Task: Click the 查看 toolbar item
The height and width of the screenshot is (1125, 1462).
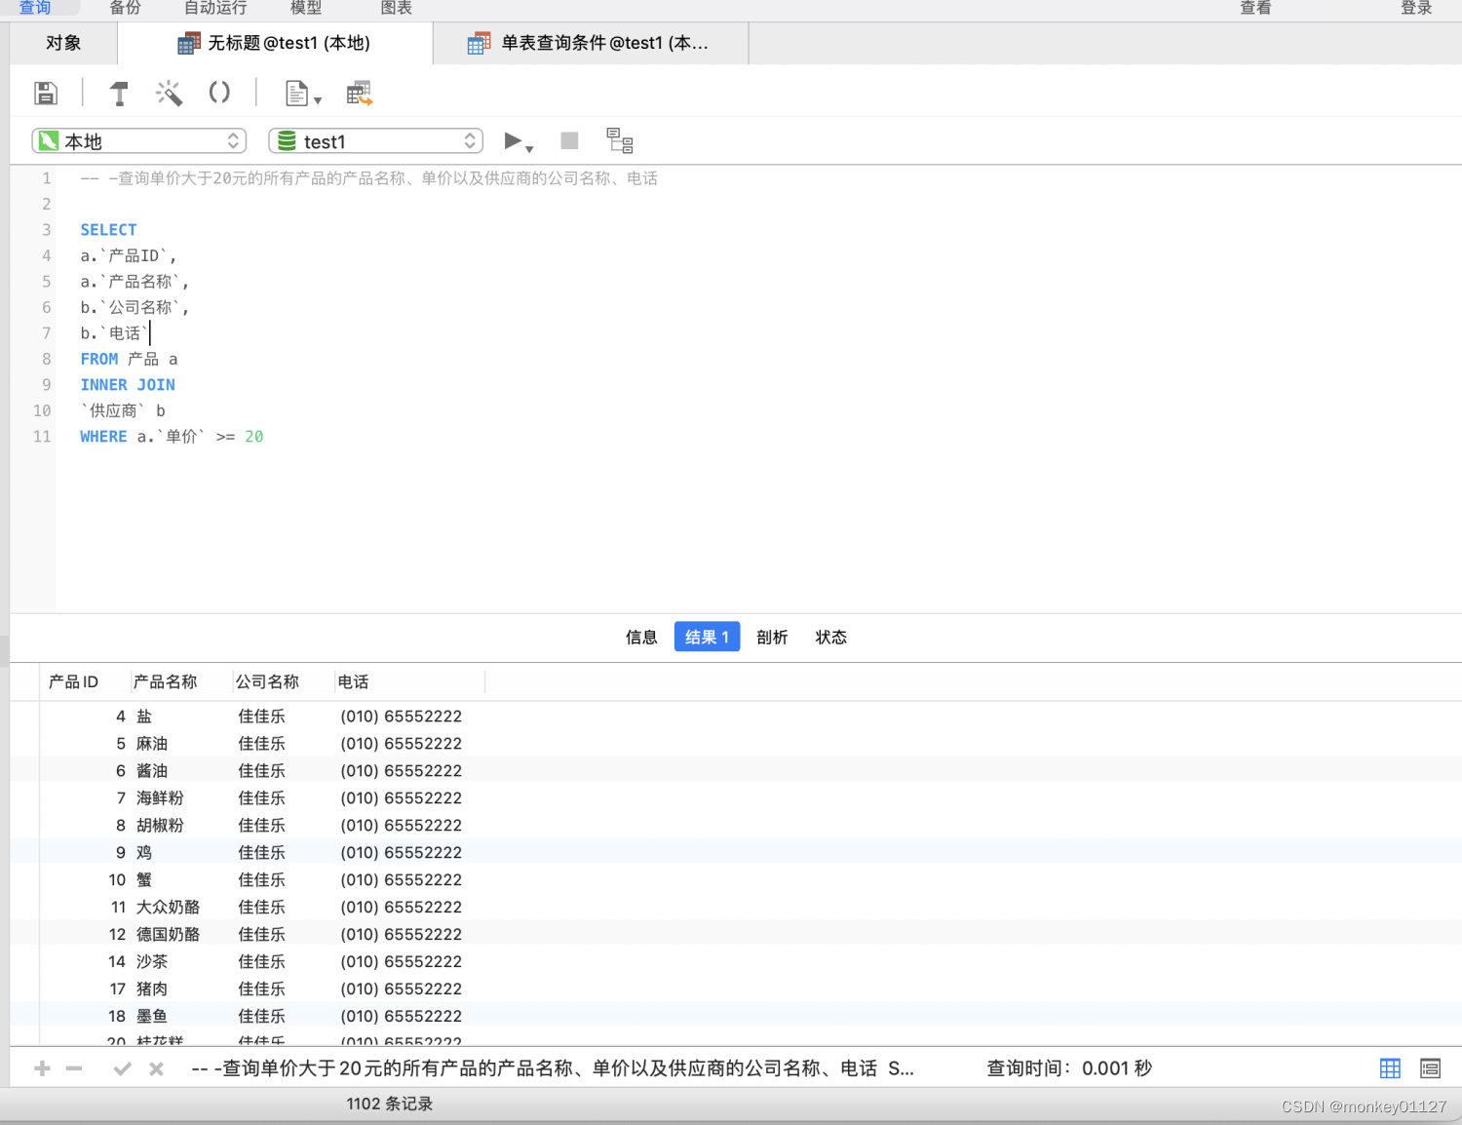Action: [1255, 8]
